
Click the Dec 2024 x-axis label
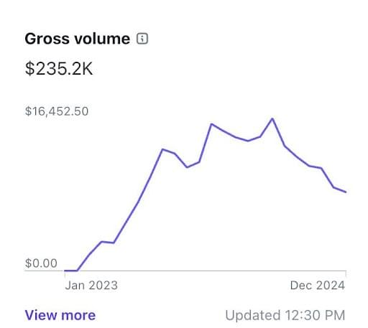click(318, 285)
